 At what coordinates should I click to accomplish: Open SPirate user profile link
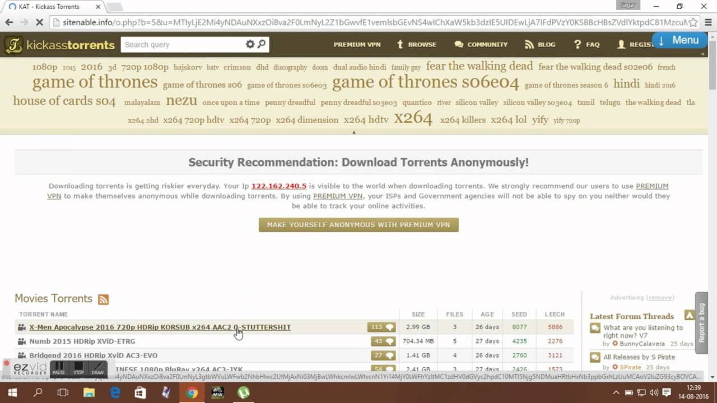[630, 367]
